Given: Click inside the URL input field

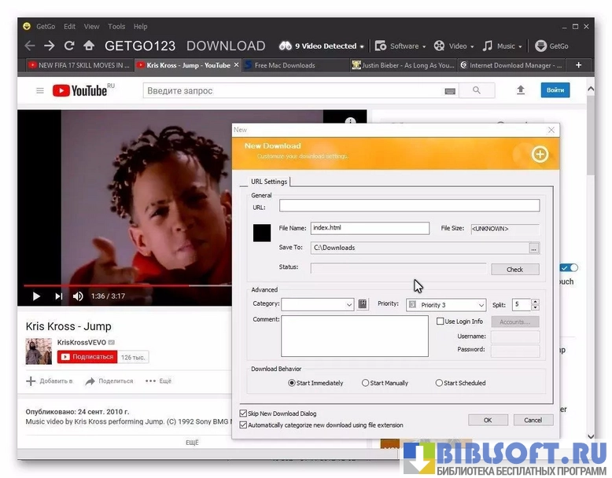Looking at the screenshot, I should [x=409, y=206].
